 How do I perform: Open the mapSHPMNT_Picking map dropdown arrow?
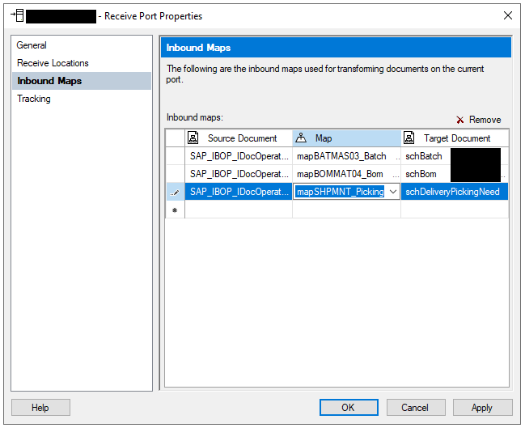tap(393, 192)
